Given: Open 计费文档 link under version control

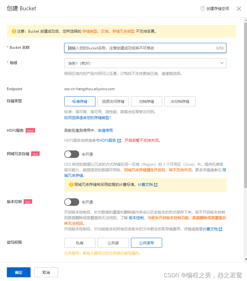Looking at the screenshot, I should pos(210,229).
